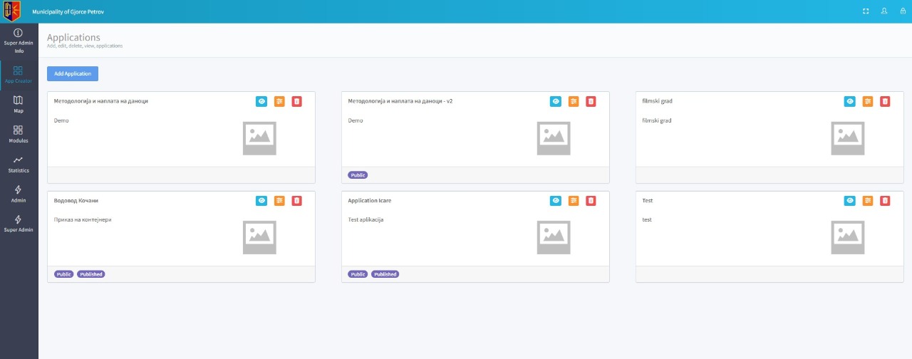Delete the Водовод Кочани application
Screen dimensions: 912x359
click(x=296, y=200)
